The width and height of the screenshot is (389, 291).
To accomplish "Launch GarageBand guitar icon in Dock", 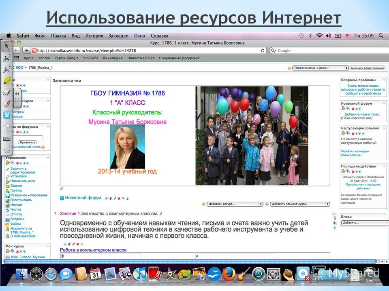I will click(244, 274).
